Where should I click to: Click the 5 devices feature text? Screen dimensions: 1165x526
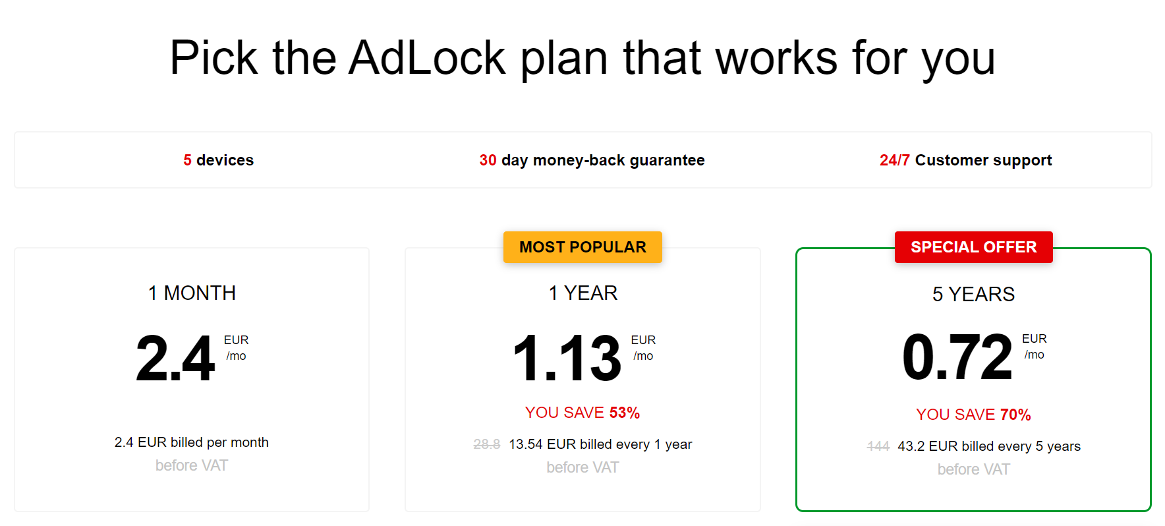[218, 160]
